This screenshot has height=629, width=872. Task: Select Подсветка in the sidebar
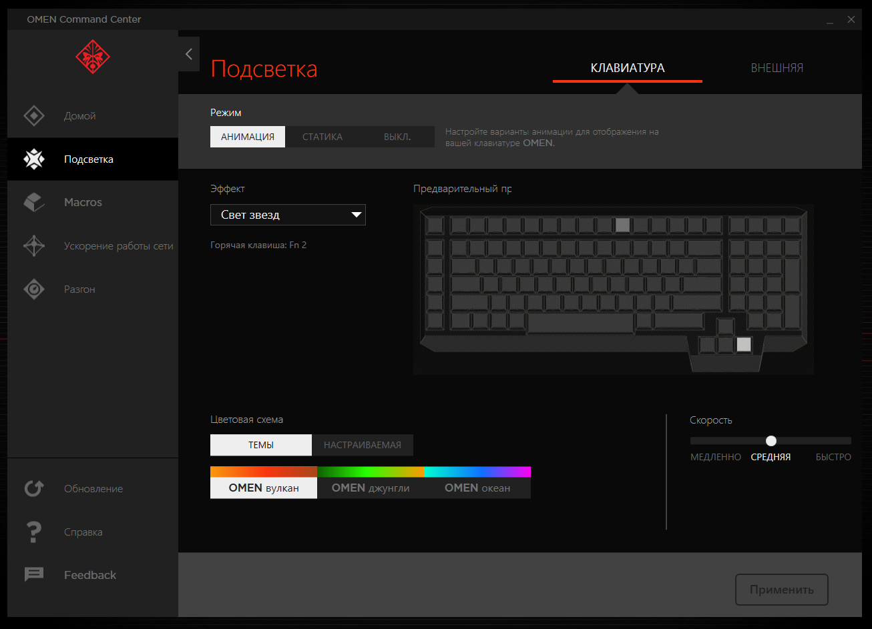pyautogui.click(x=93, y=159)
